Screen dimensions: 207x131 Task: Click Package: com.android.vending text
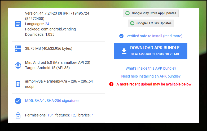pyautogui.click(x=50, y=29)
